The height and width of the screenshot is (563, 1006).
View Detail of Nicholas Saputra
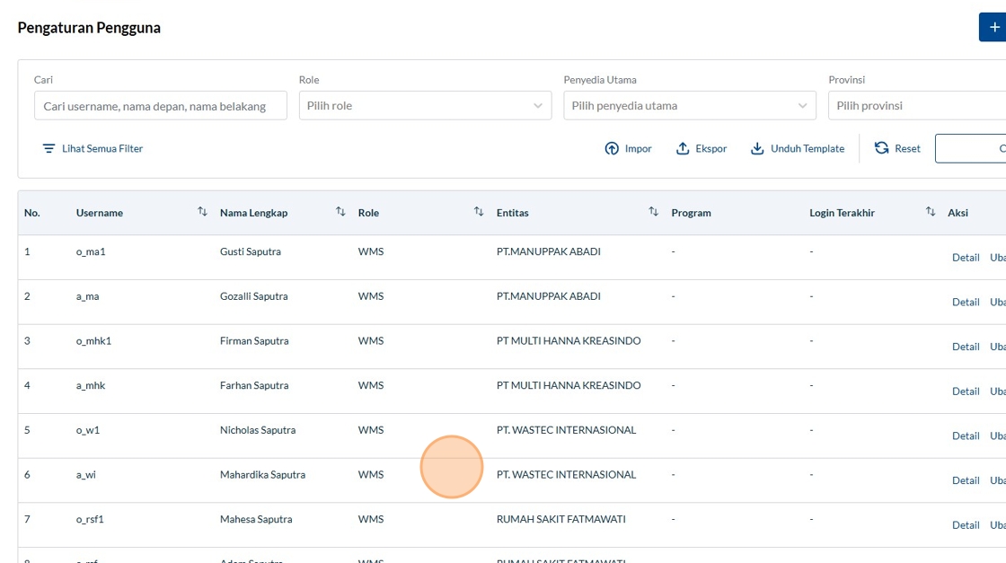pos(965,436)
